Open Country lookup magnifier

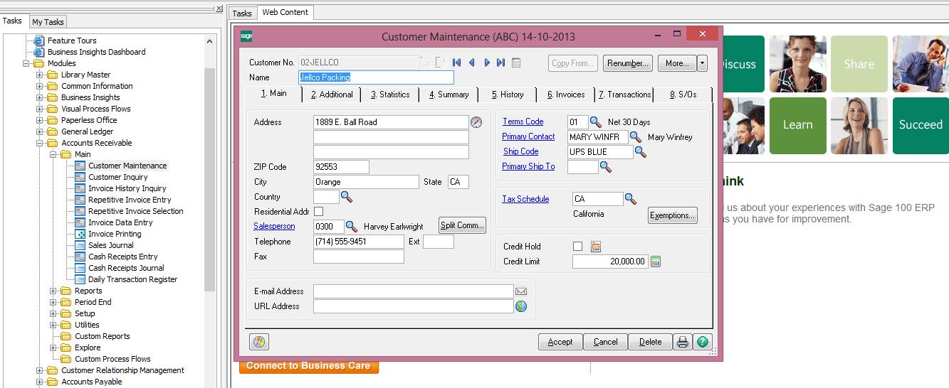tap(346, 197)
